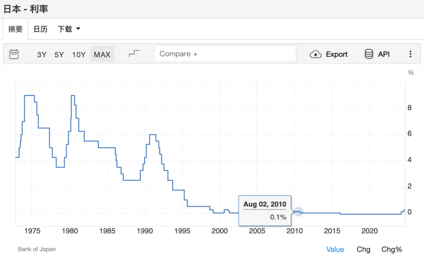Click the 下载 dropdown arrow

(x=78, y=29)
